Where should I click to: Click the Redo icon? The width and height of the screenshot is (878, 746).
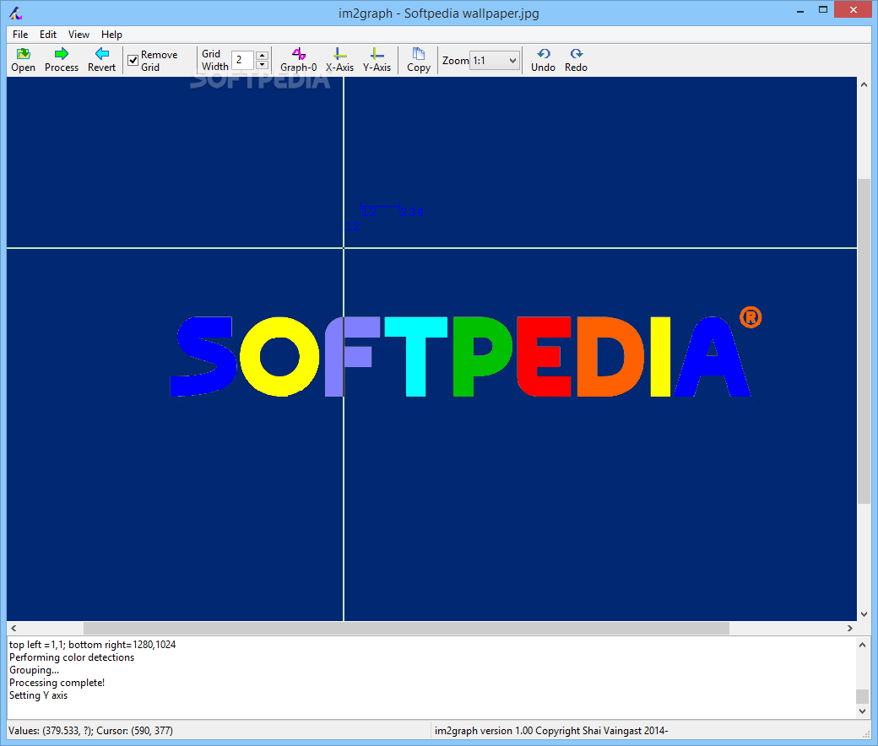[x=576, y=60]
